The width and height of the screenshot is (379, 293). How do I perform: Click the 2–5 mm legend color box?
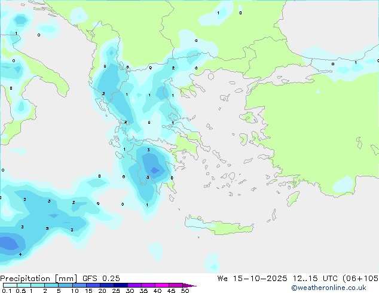coord(51,285)
